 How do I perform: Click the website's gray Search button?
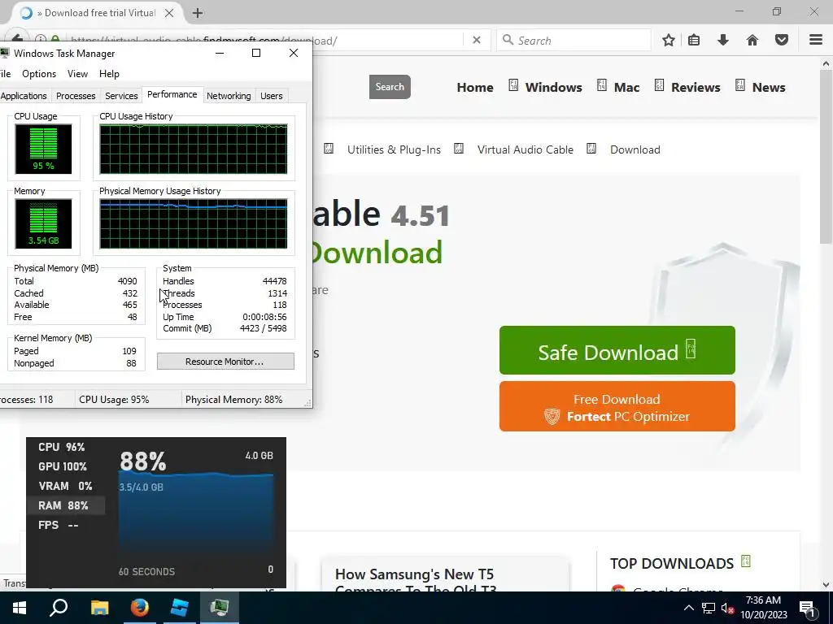click(x=390, y=86)
